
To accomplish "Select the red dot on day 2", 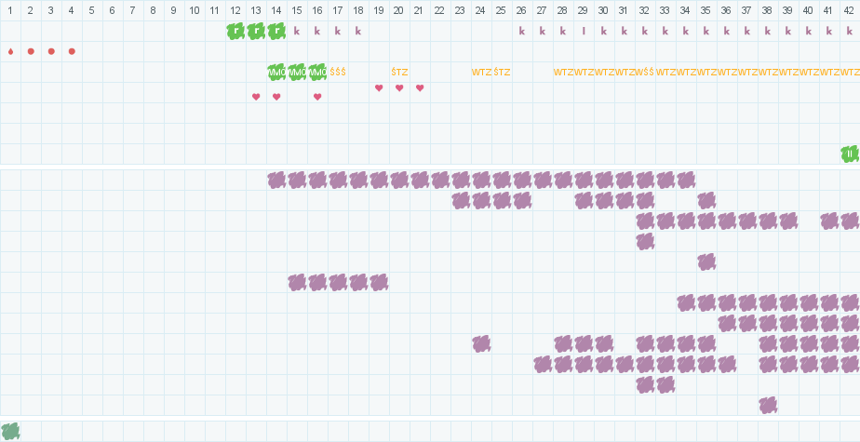I will (31, 51).
